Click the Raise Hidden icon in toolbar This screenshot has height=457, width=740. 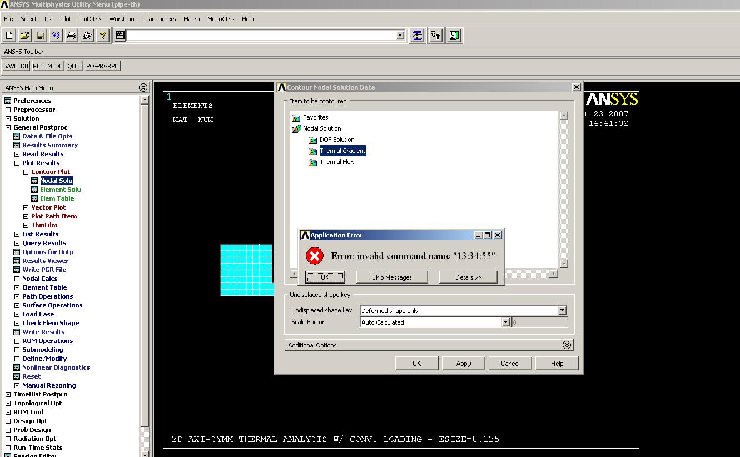pyautogui.click(x=418, y=36)
